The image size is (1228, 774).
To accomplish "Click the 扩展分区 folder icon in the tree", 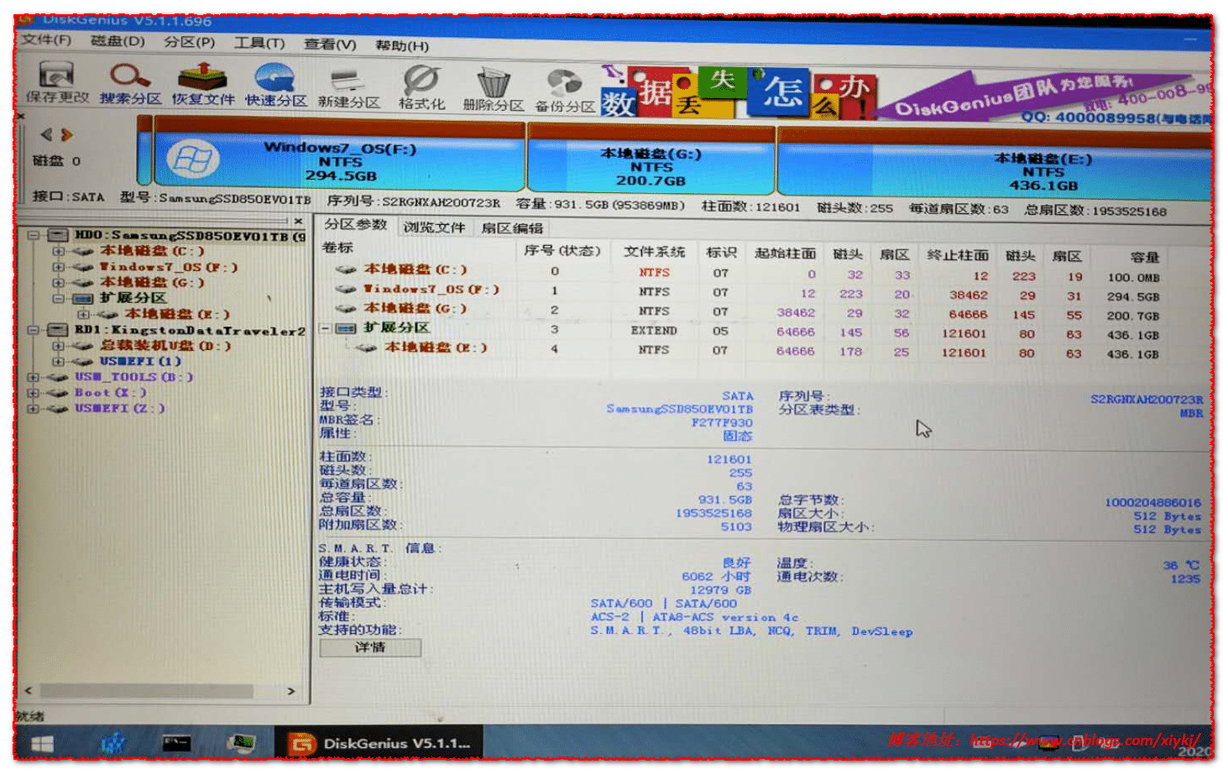I will click(82, 298).
